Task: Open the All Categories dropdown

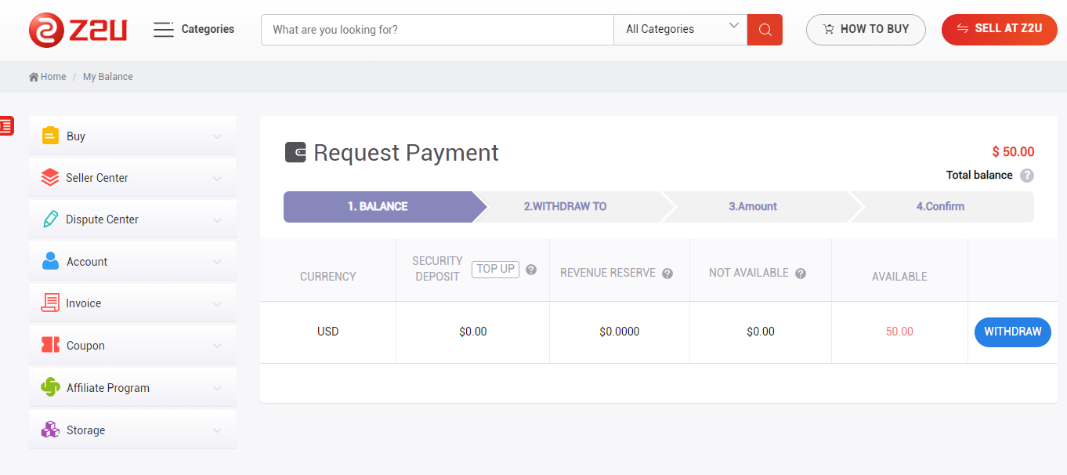Action: pyautogui.click(x=680, y=30)
